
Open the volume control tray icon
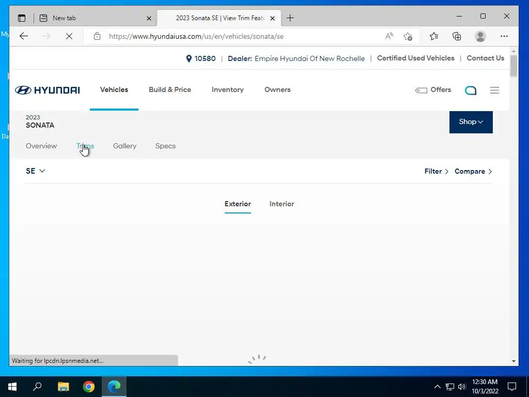[x=462, y=387]
